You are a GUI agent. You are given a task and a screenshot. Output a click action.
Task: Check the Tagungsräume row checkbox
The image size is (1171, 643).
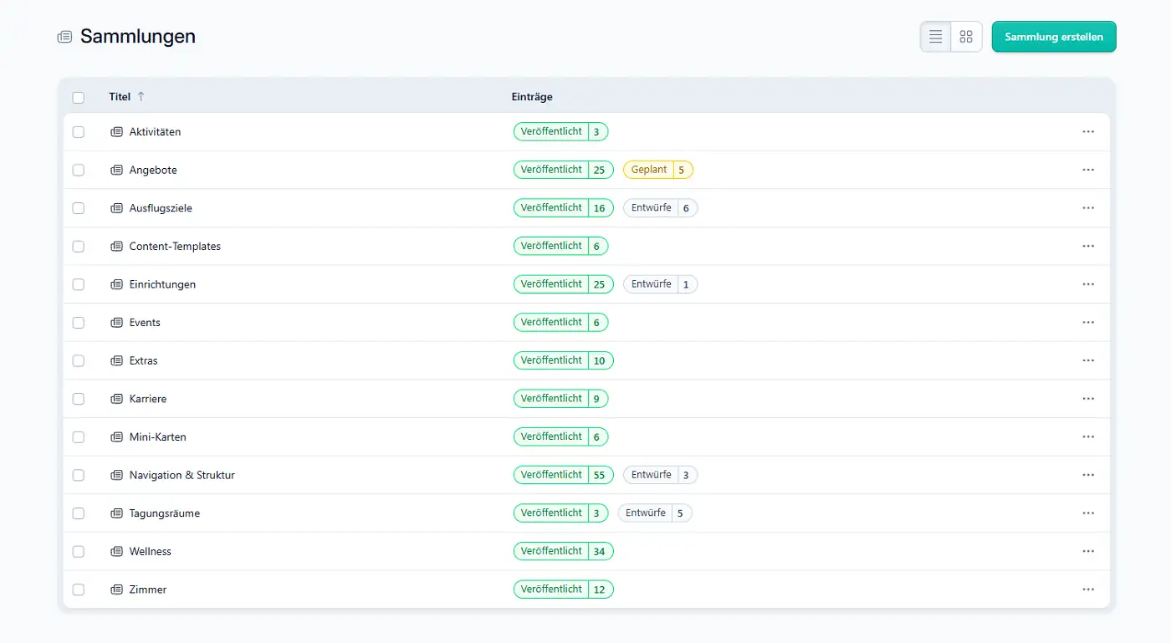pos(79,513)
